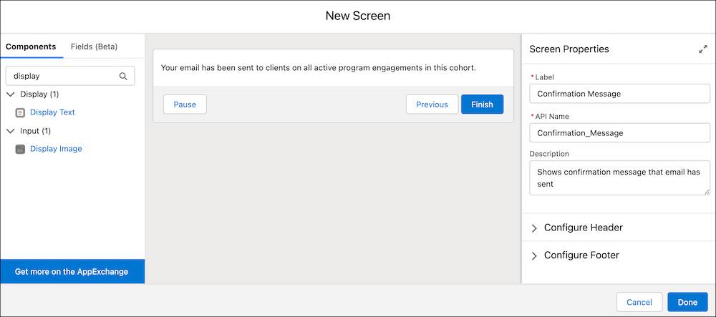Click the Display Text component icon
Viewport: 716px width, 317px height.
20,112
